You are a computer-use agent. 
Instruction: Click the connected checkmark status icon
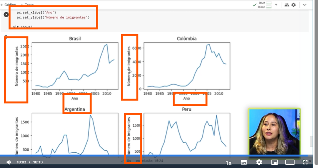[254, 5]
